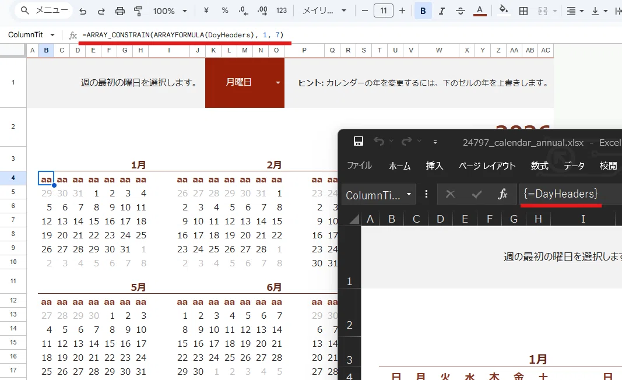The width and height of the screenshot is (622, 380).
Task: Click Excel select-all corner triangle
Action: pos(354,219)
